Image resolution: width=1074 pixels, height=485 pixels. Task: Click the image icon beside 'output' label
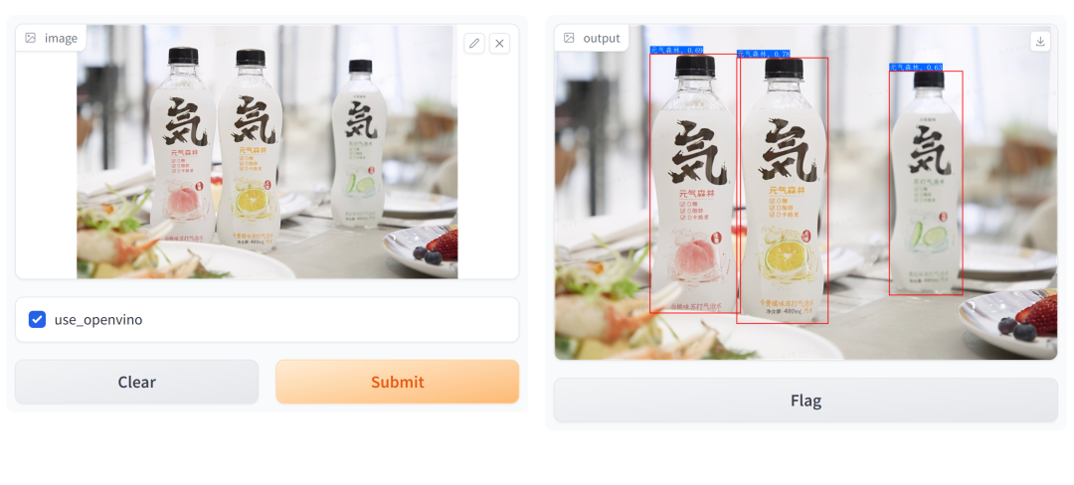pyautogui.click(x=569, y=39)
